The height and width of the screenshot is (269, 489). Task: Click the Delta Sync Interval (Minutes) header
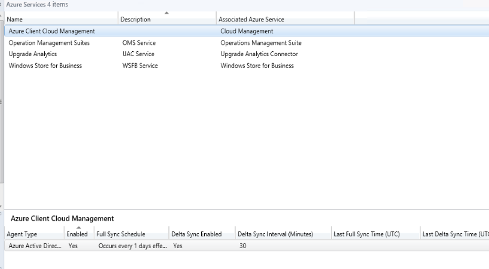(275, 234)
